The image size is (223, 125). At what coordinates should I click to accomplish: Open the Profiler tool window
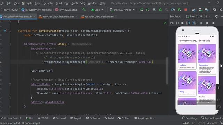(x=123, y=118)
